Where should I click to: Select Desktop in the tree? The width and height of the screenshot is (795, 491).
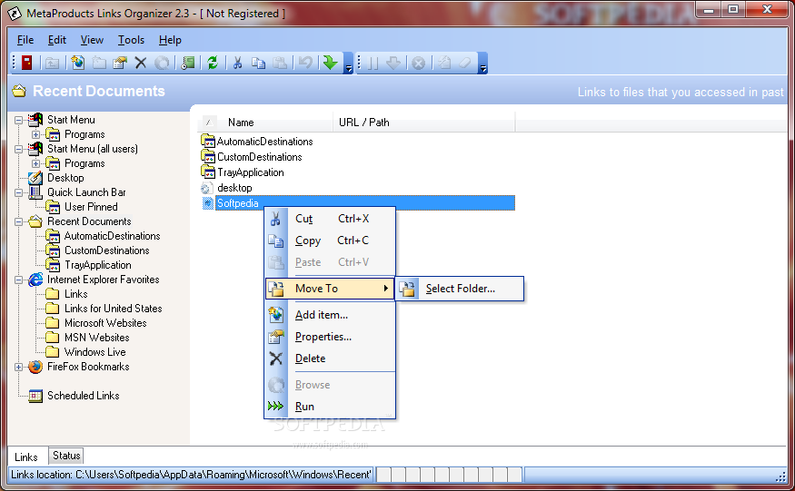(x=65, y=178)
